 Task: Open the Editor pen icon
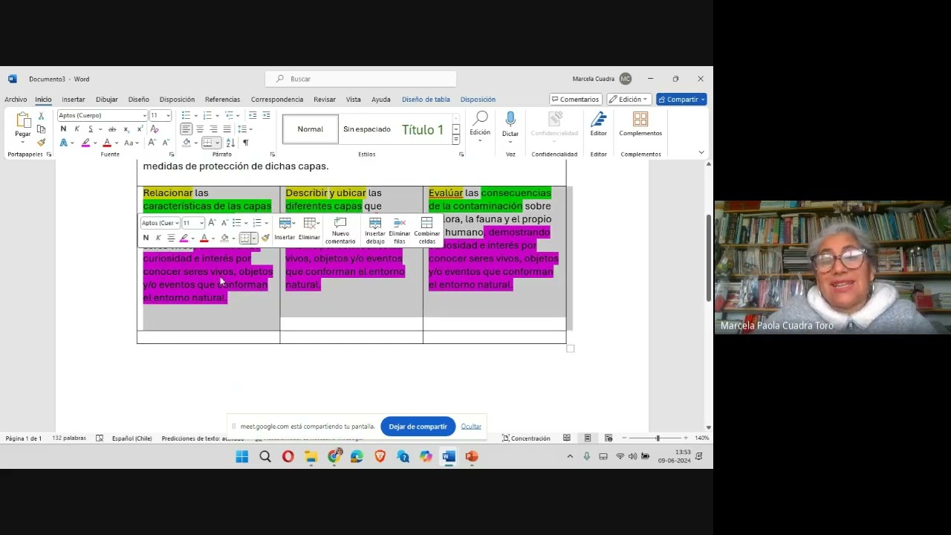(x=598, y=119)
